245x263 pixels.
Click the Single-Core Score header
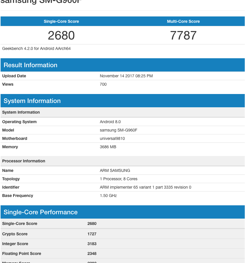coord(61,21)
